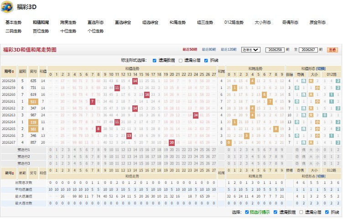
Task: Click period number 2026267
Action: pyautogui.click(x=9, y=142)
